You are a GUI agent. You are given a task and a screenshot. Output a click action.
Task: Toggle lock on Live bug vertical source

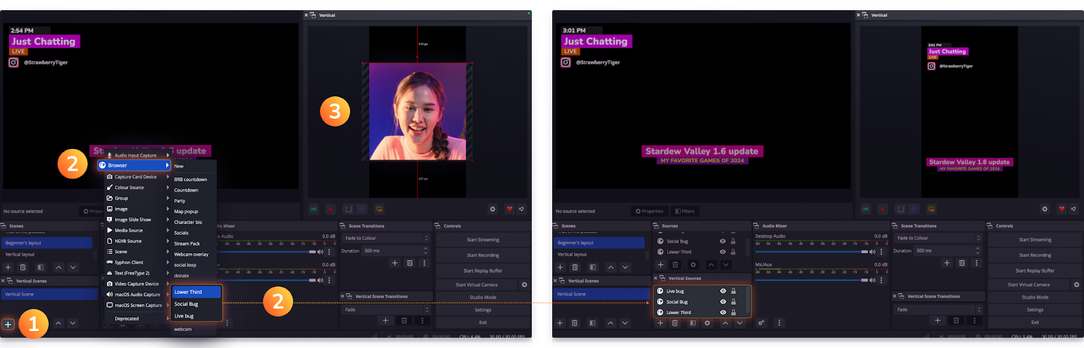click(733, 291)
